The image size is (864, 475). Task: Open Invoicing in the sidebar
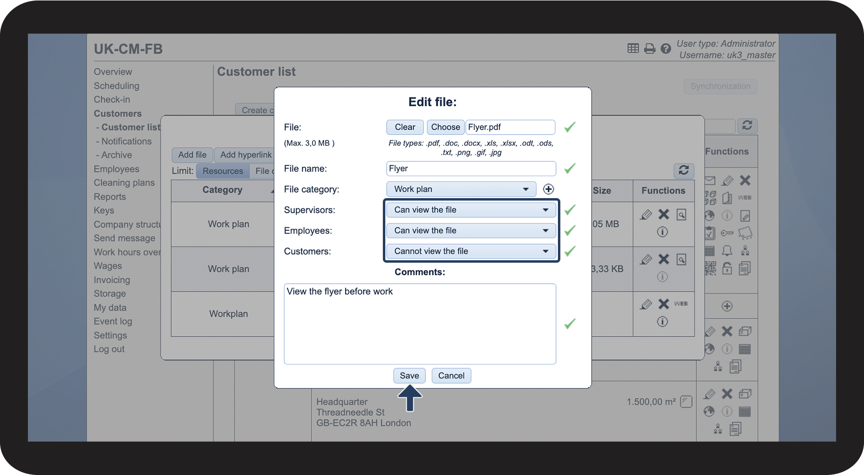pos(112,280)
